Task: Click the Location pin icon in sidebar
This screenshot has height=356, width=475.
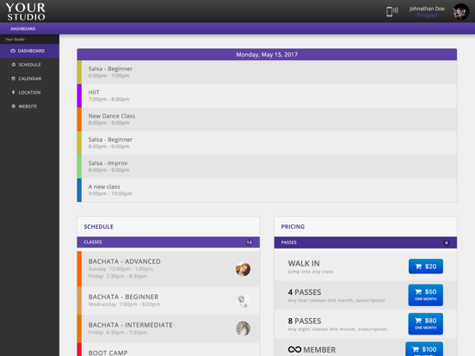Action: pyautogui.click(x=13, y=92)
